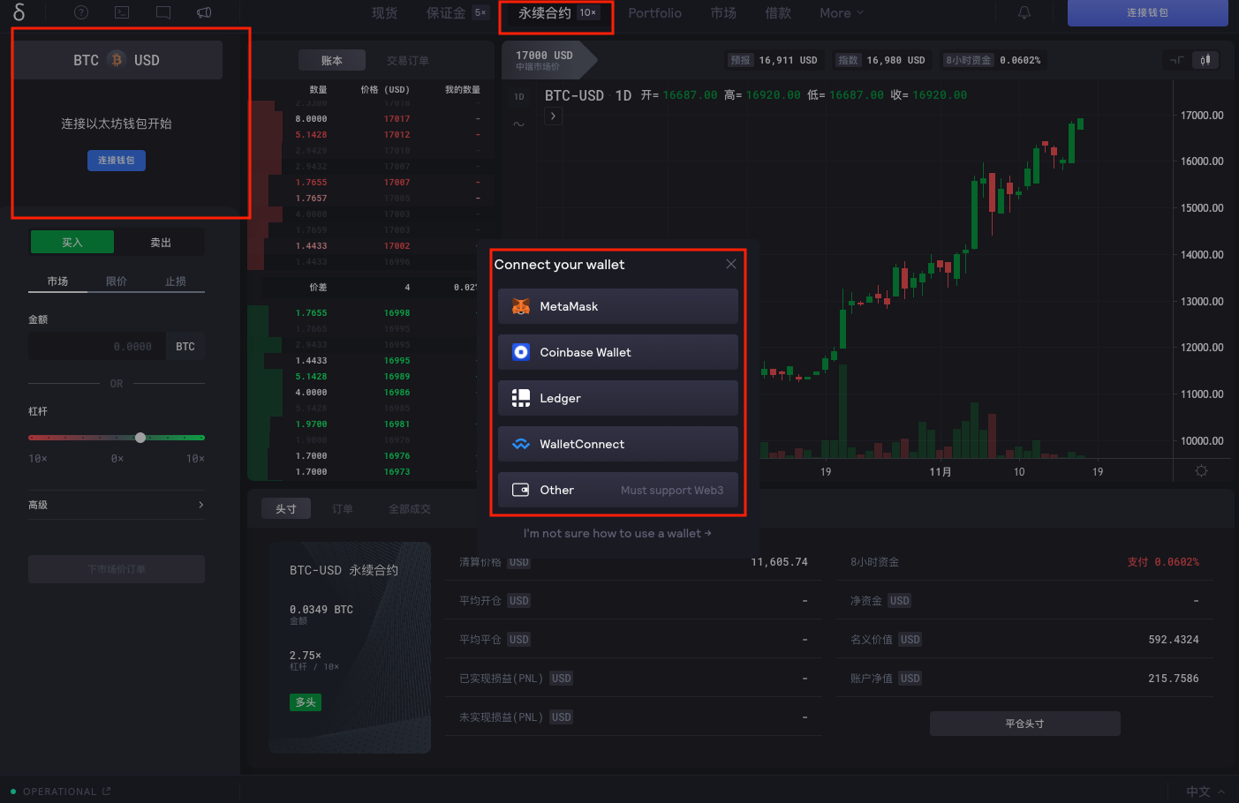
Task: Open the 订单 orders tab
Action: point(343,509)
